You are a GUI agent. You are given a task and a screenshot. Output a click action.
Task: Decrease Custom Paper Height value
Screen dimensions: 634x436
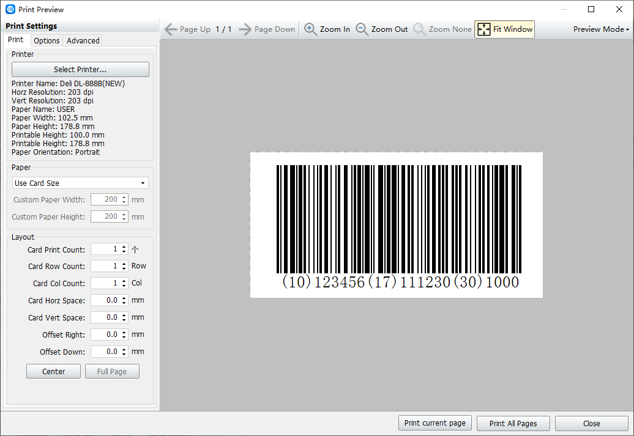(124, 220)
